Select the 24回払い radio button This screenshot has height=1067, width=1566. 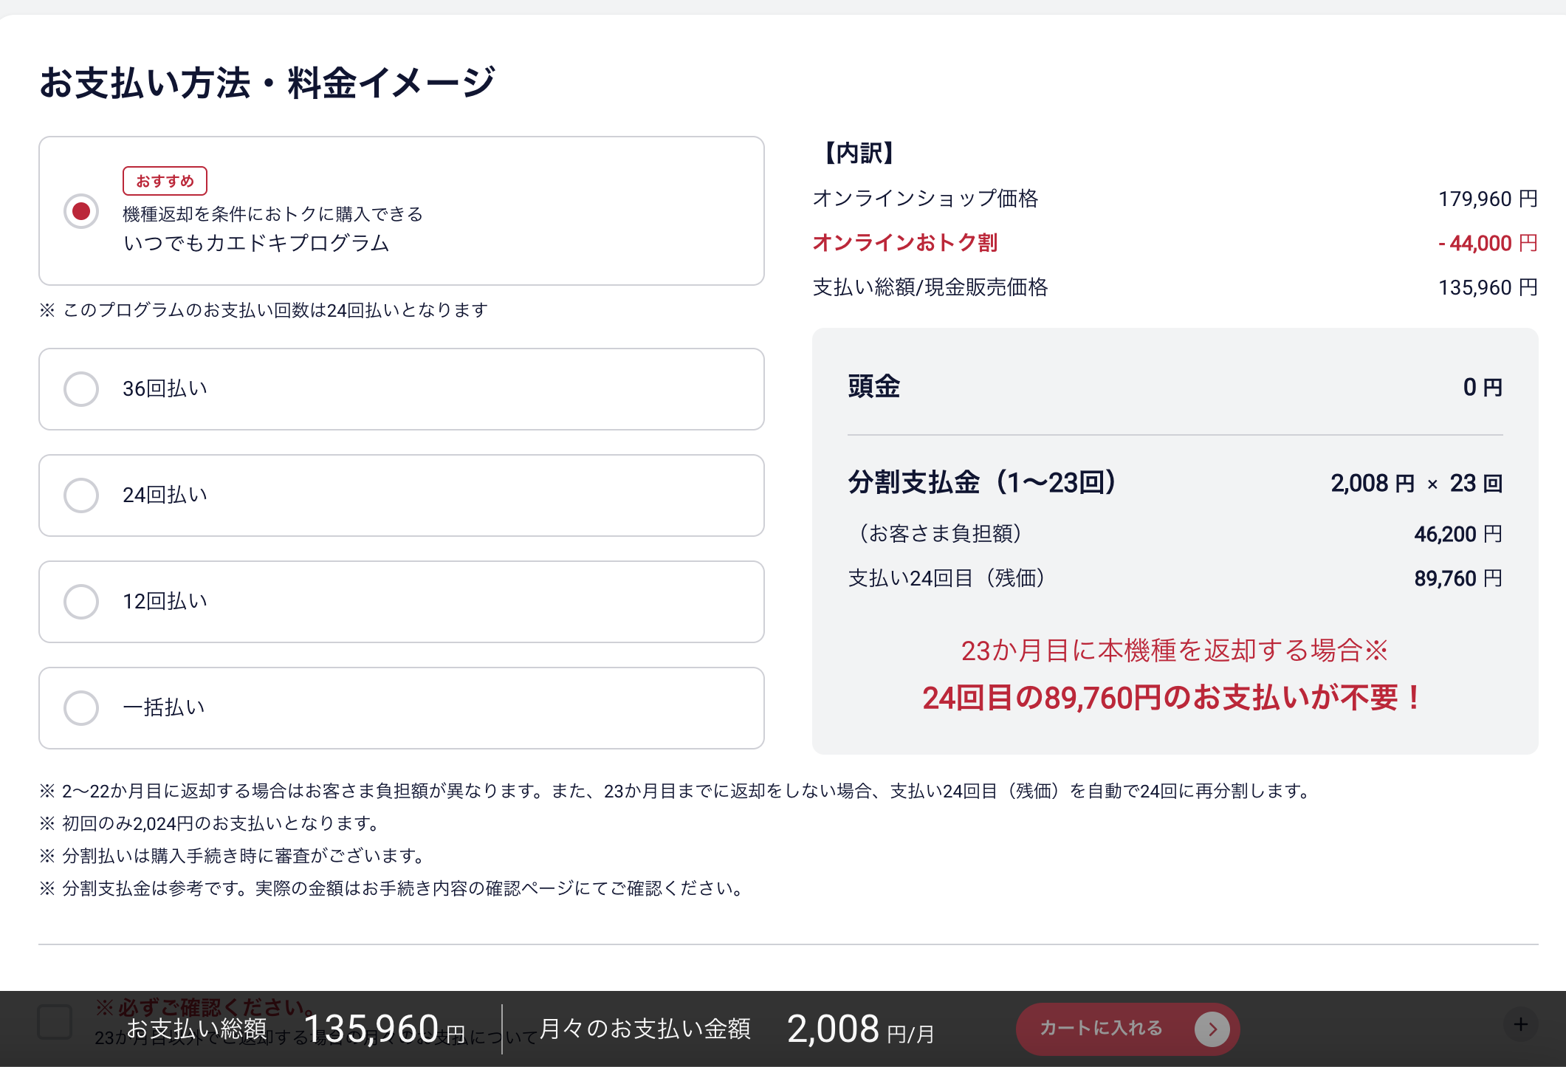tap(81, 495)
